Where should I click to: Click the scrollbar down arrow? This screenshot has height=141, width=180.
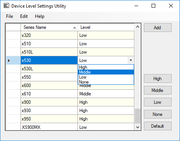(x=137, y=127)
